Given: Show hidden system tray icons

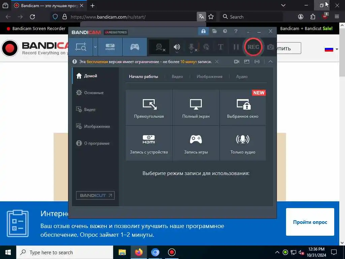Looking at the screenshot, I should [x=277, y=252].
